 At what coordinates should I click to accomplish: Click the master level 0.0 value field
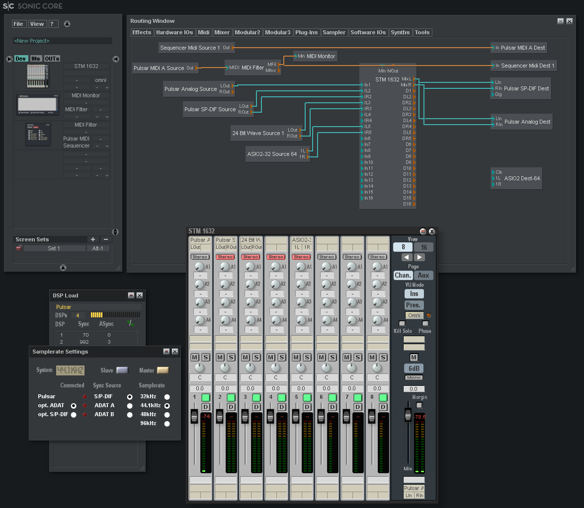click(414, 389)
